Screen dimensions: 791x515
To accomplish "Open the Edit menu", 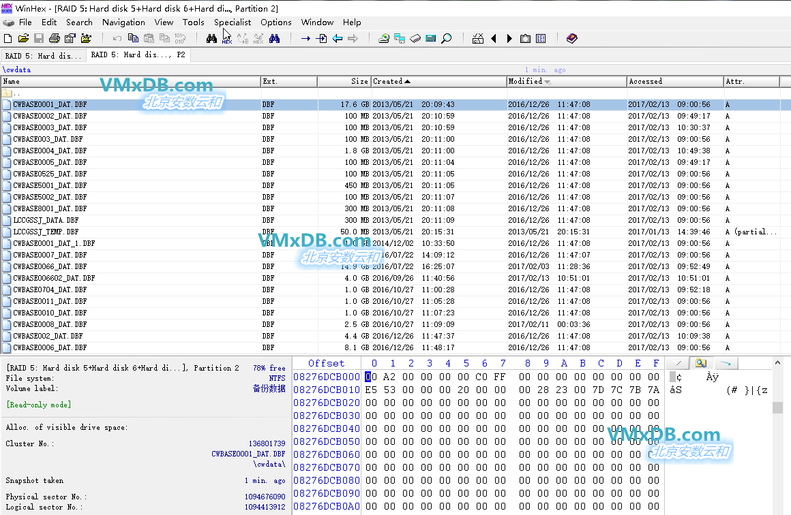I will [x=49, y=22].
